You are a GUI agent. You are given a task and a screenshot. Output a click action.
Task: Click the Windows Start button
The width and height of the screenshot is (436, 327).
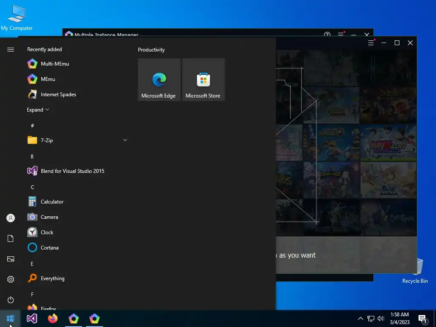click(10, 318)
